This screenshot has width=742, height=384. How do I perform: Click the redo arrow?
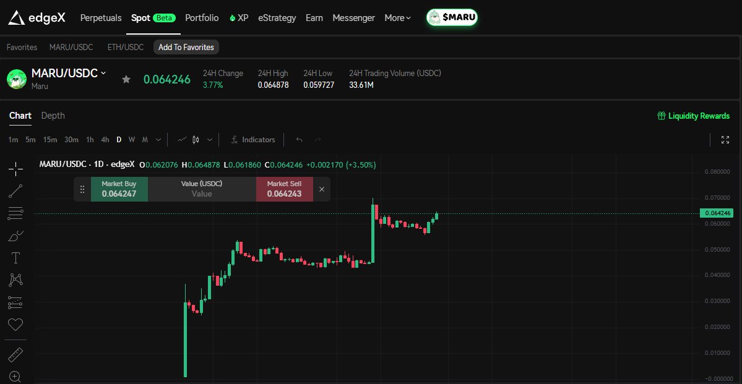pyautogui.click(x=318, y=140)
